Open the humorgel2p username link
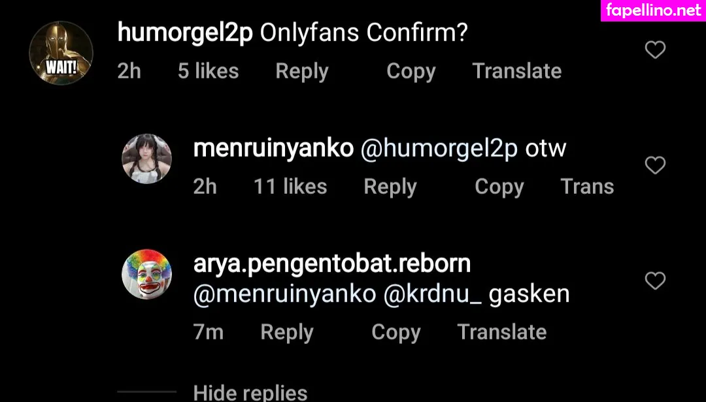Viewport: 706px width, 402px height. click(x=185, y=33)
